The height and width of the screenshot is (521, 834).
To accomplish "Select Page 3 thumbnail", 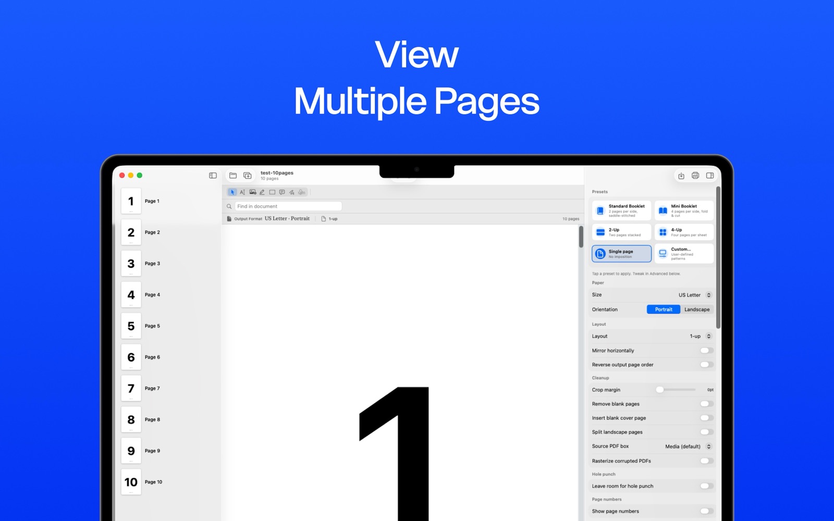I will (x=131, y=264).
